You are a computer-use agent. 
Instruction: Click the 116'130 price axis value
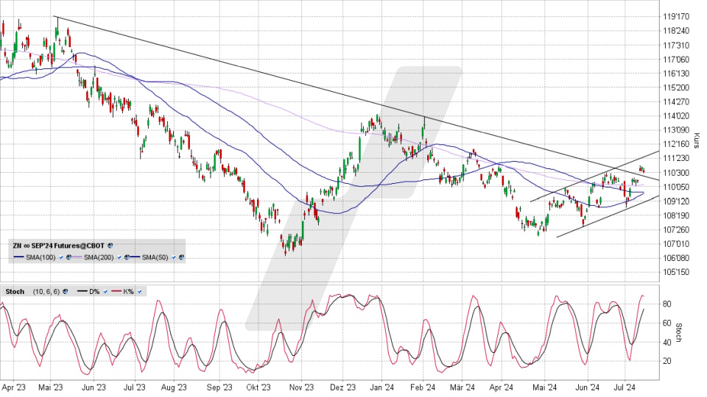pos(676,74)
